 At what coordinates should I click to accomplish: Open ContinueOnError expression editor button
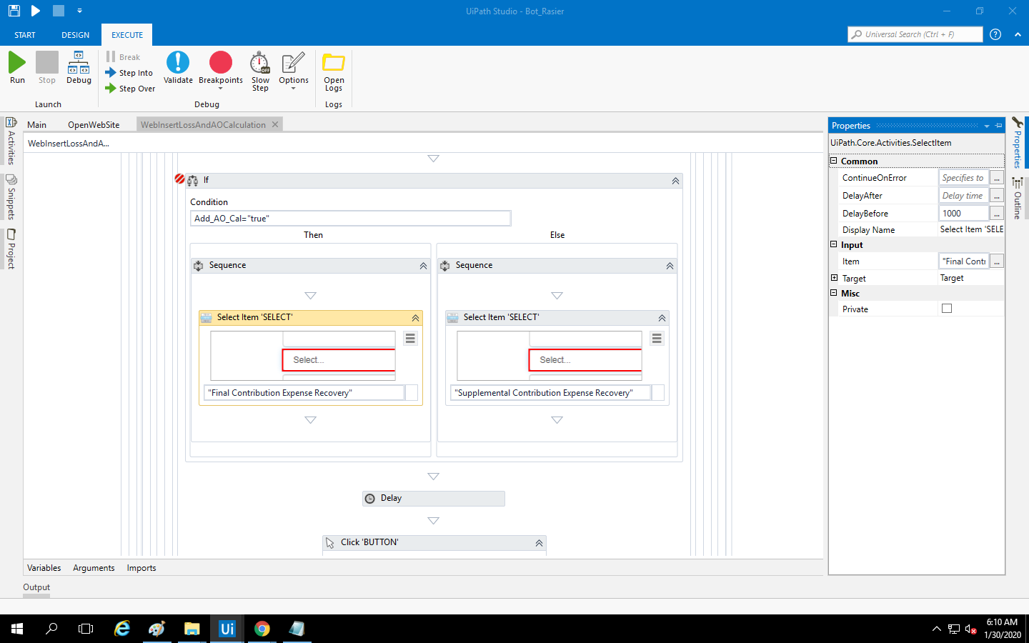click(997, 178)
